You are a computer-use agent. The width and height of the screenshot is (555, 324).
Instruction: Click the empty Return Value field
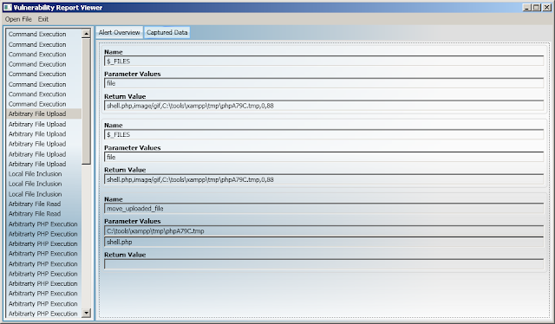click(x=323, y=264)
